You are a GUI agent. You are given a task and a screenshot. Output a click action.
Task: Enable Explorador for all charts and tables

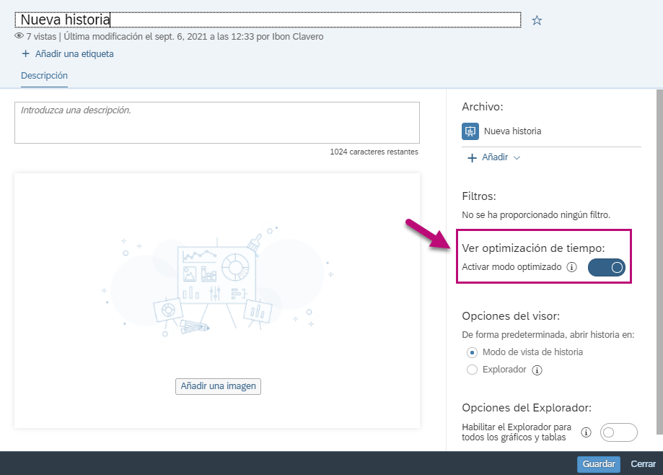(618, 432)
